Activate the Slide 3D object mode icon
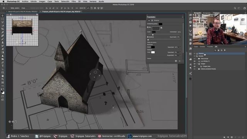This screenshot has height=139, width=247. click(x=98, y=8)
